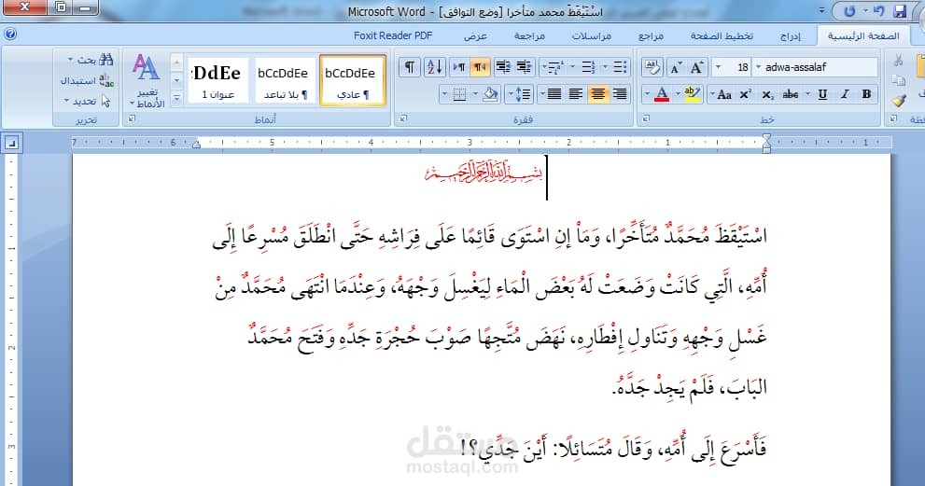Click the Grow Font icon
This screenshot has width=925, height=486.
697,67
